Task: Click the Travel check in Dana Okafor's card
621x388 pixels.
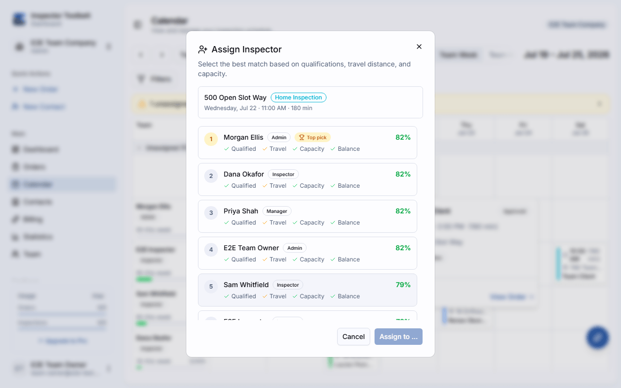Action: click(275, 186)
